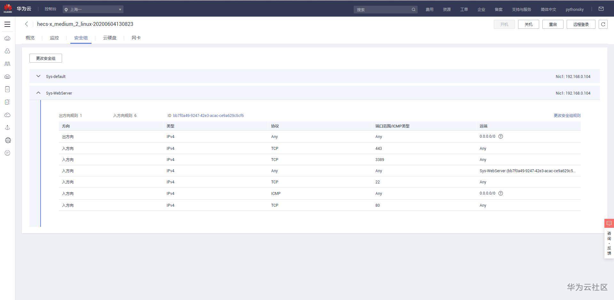The image size is (614, 300).
Task: Open the 费用 menu
Action: point(429,10)
